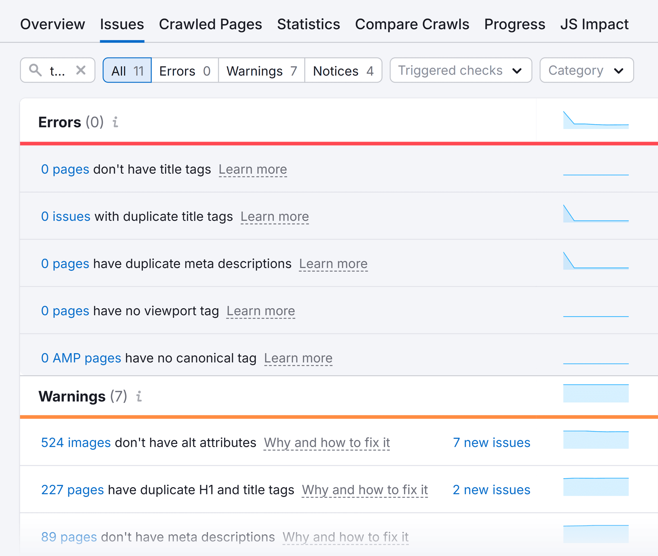658x556 pixels.
Task: Learn more about AMP canonical tag
Action: (x=298, y=358)
